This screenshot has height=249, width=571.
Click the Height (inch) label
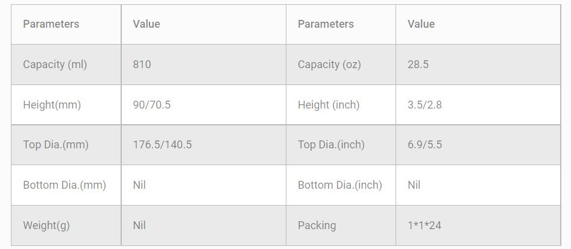329,105
